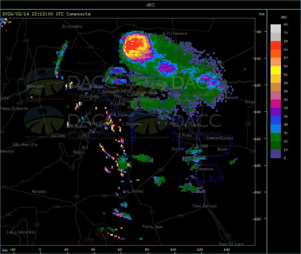
Task: Choose the purple 36-39 dBZ legend swatch
Action: (276, 112)
